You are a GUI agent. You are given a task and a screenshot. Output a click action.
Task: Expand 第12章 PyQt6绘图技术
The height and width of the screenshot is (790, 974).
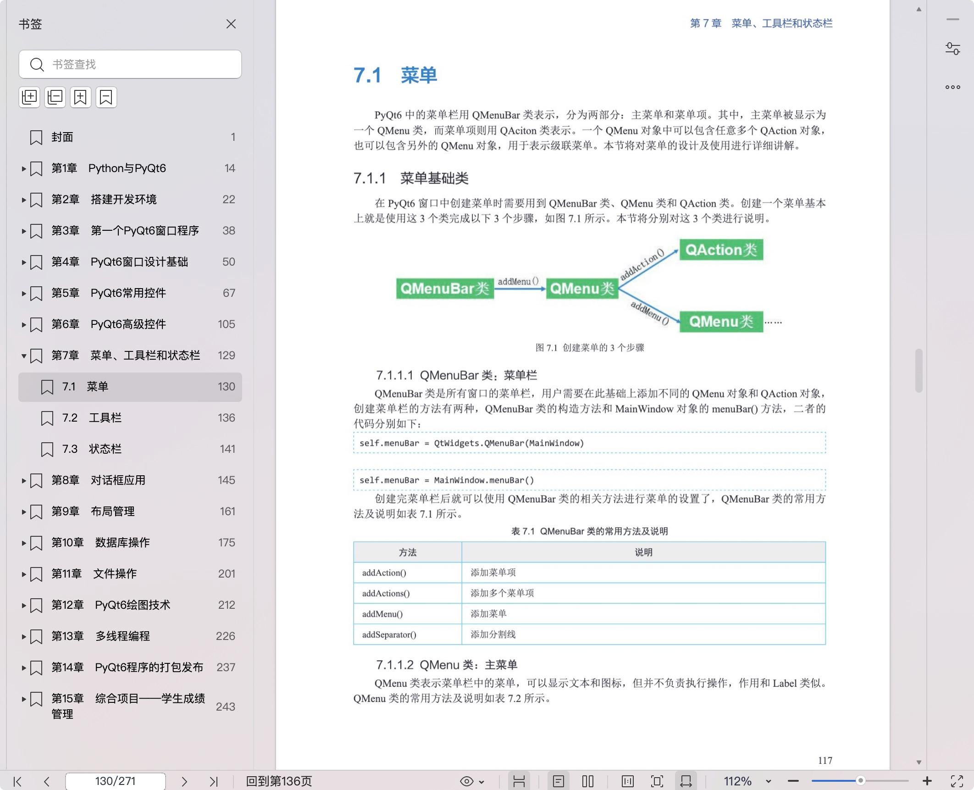click(x=23, y=606)
